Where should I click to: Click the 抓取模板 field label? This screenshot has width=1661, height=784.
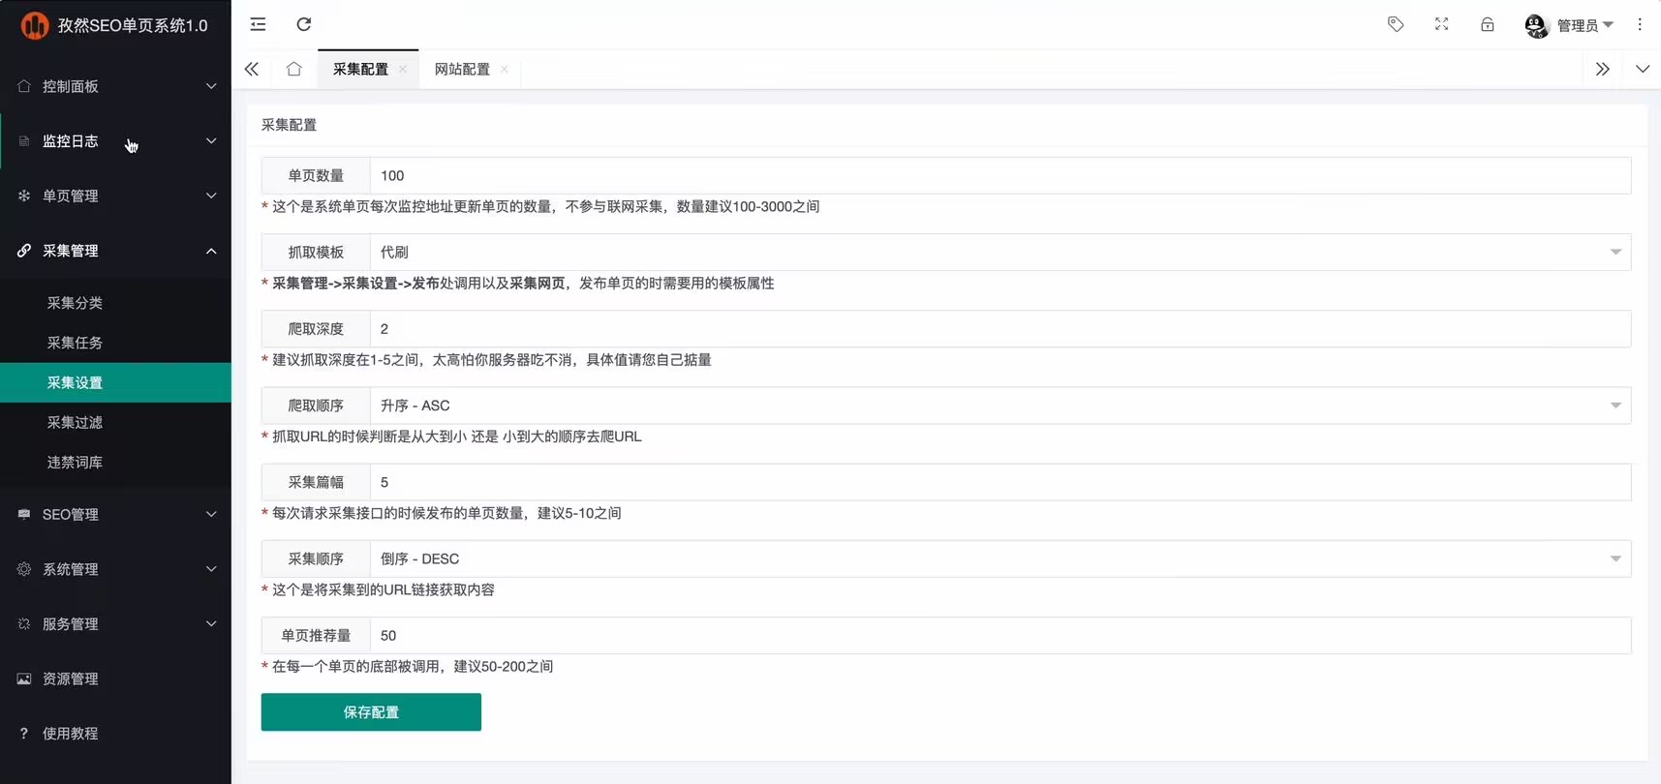click(316, 252)
